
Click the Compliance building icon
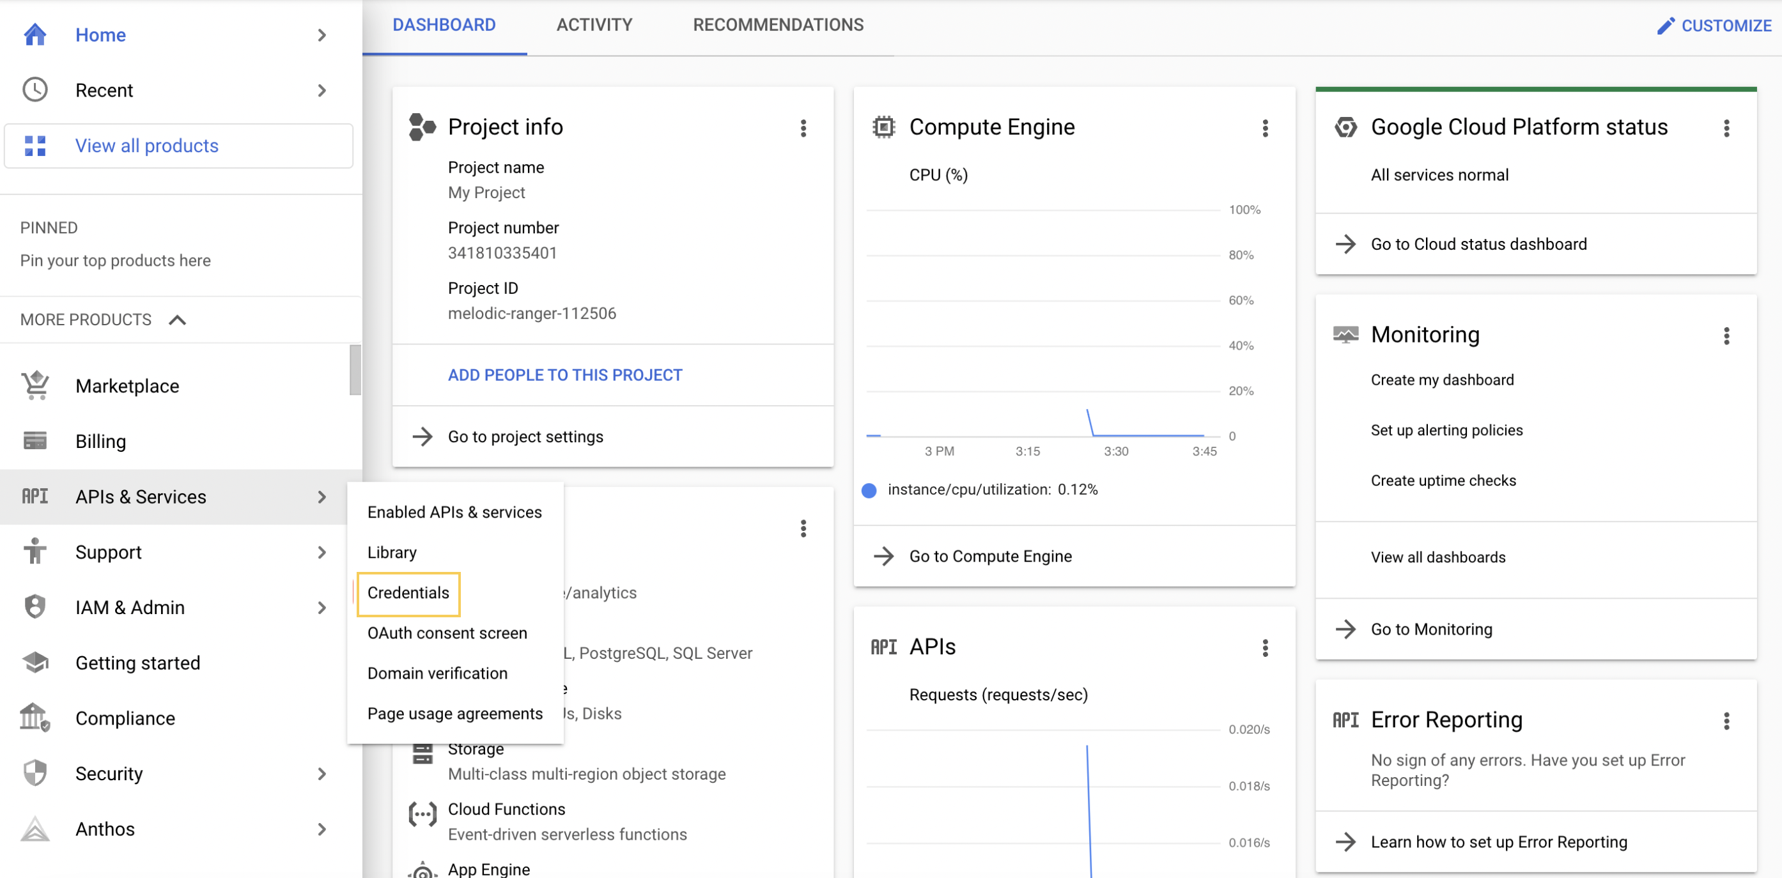click(x=35, y=718)
